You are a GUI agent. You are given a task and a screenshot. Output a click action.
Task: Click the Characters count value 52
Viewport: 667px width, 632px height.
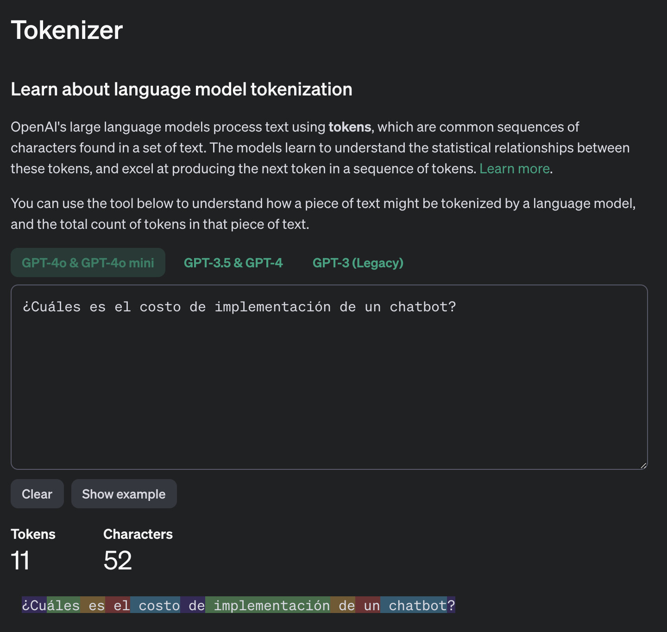pos(118,561)
